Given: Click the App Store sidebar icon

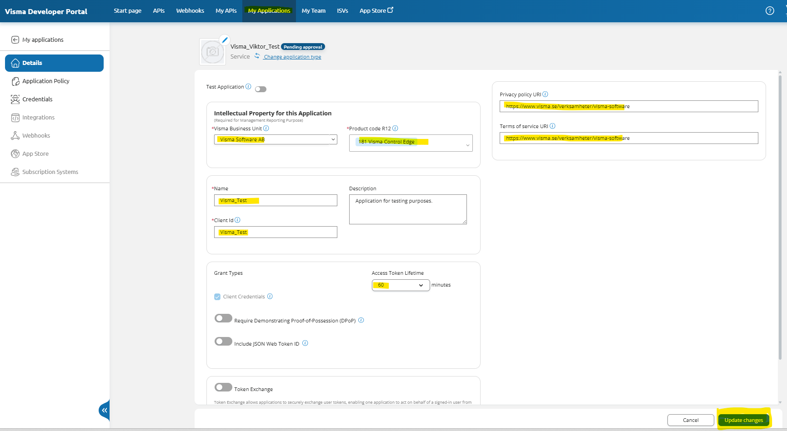Looking at the screenshot, I should [15, 154].
